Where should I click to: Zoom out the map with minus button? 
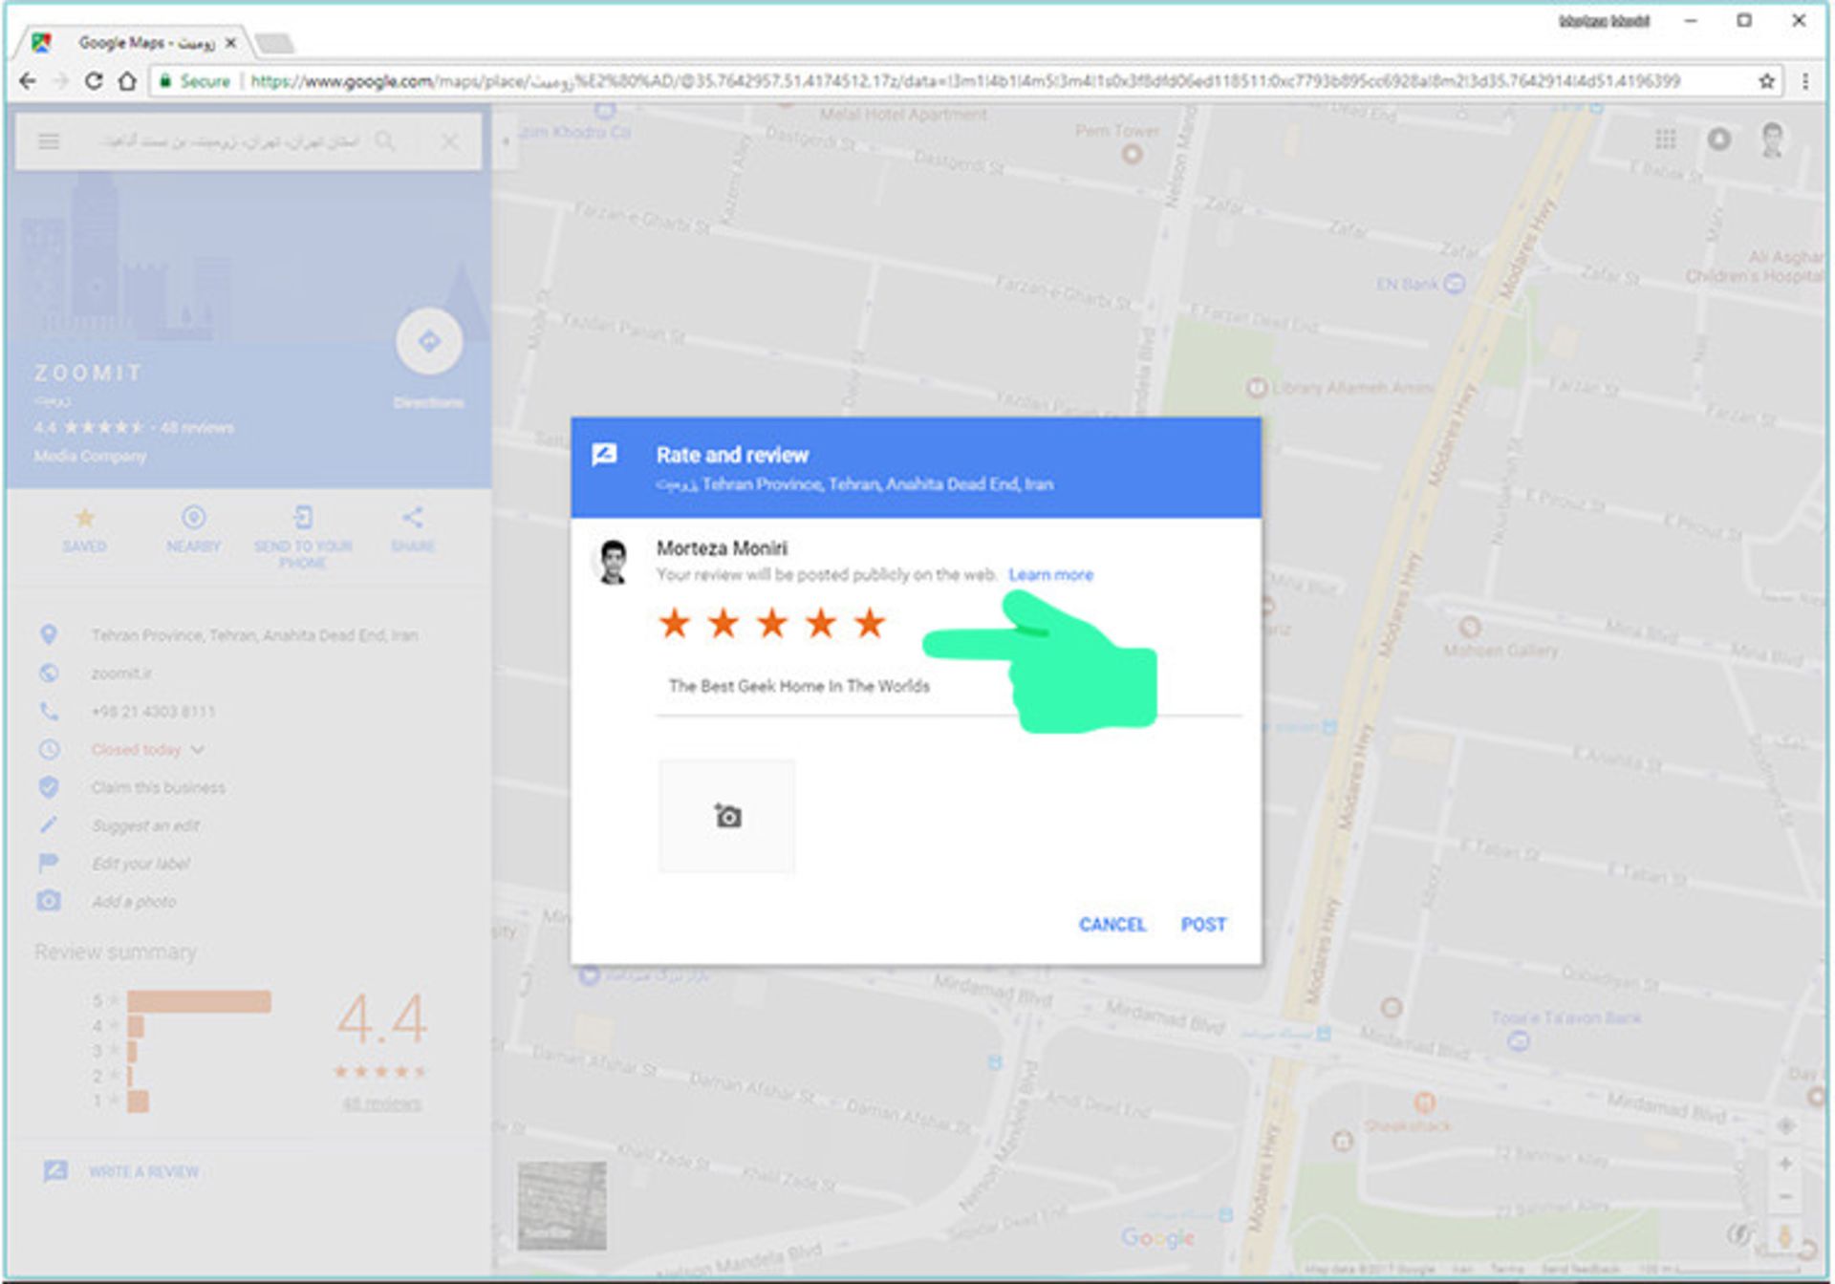click(x=1784, y=1197)
